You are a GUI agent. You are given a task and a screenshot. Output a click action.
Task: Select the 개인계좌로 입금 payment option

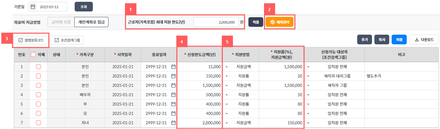[x=91, y=22]
